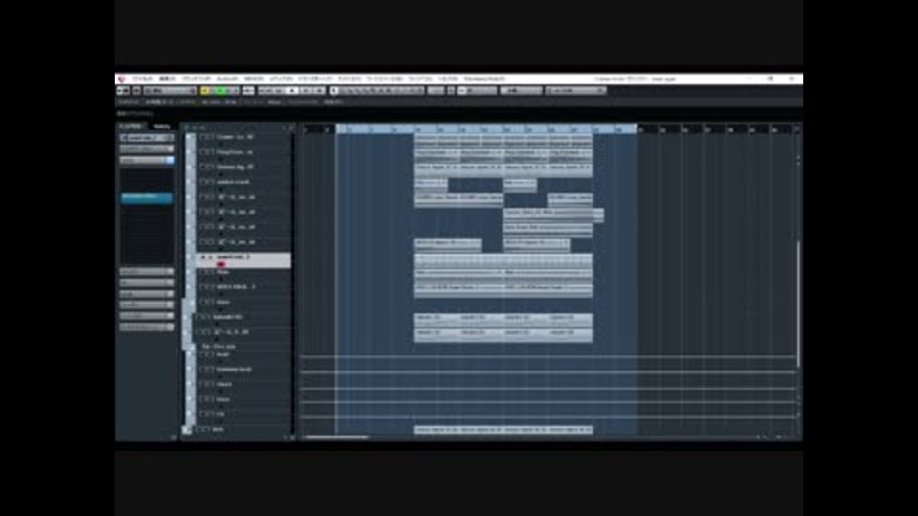Open the プロジェクト (Project) menu
918x516 pixels.
pyautogui.click(x=196, y=78)
